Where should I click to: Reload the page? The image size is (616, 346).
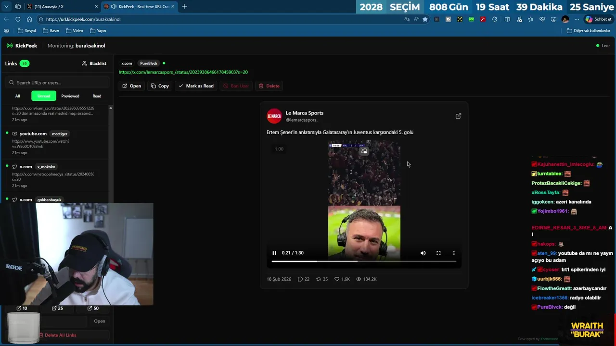18,19
